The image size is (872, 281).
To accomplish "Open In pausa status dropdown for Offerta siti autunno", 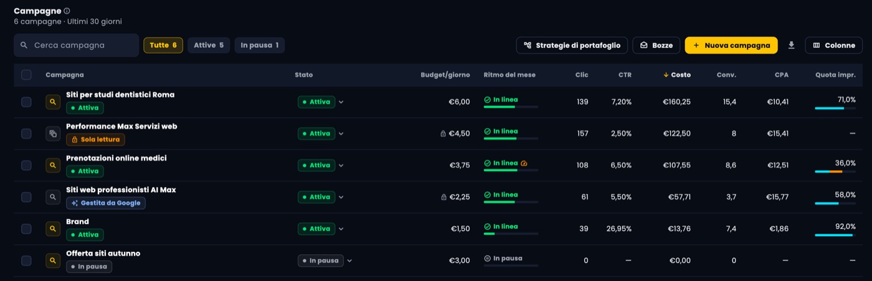I will click(x=325, y=260).
